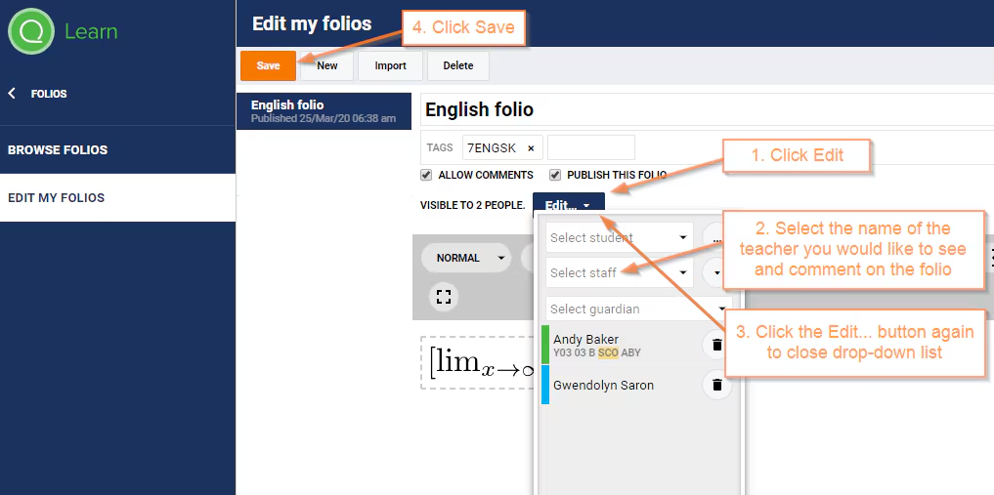This screenshot has width=994, height=495.
Task: Open the Select guardian dropdown
Action: pos(639,309)
